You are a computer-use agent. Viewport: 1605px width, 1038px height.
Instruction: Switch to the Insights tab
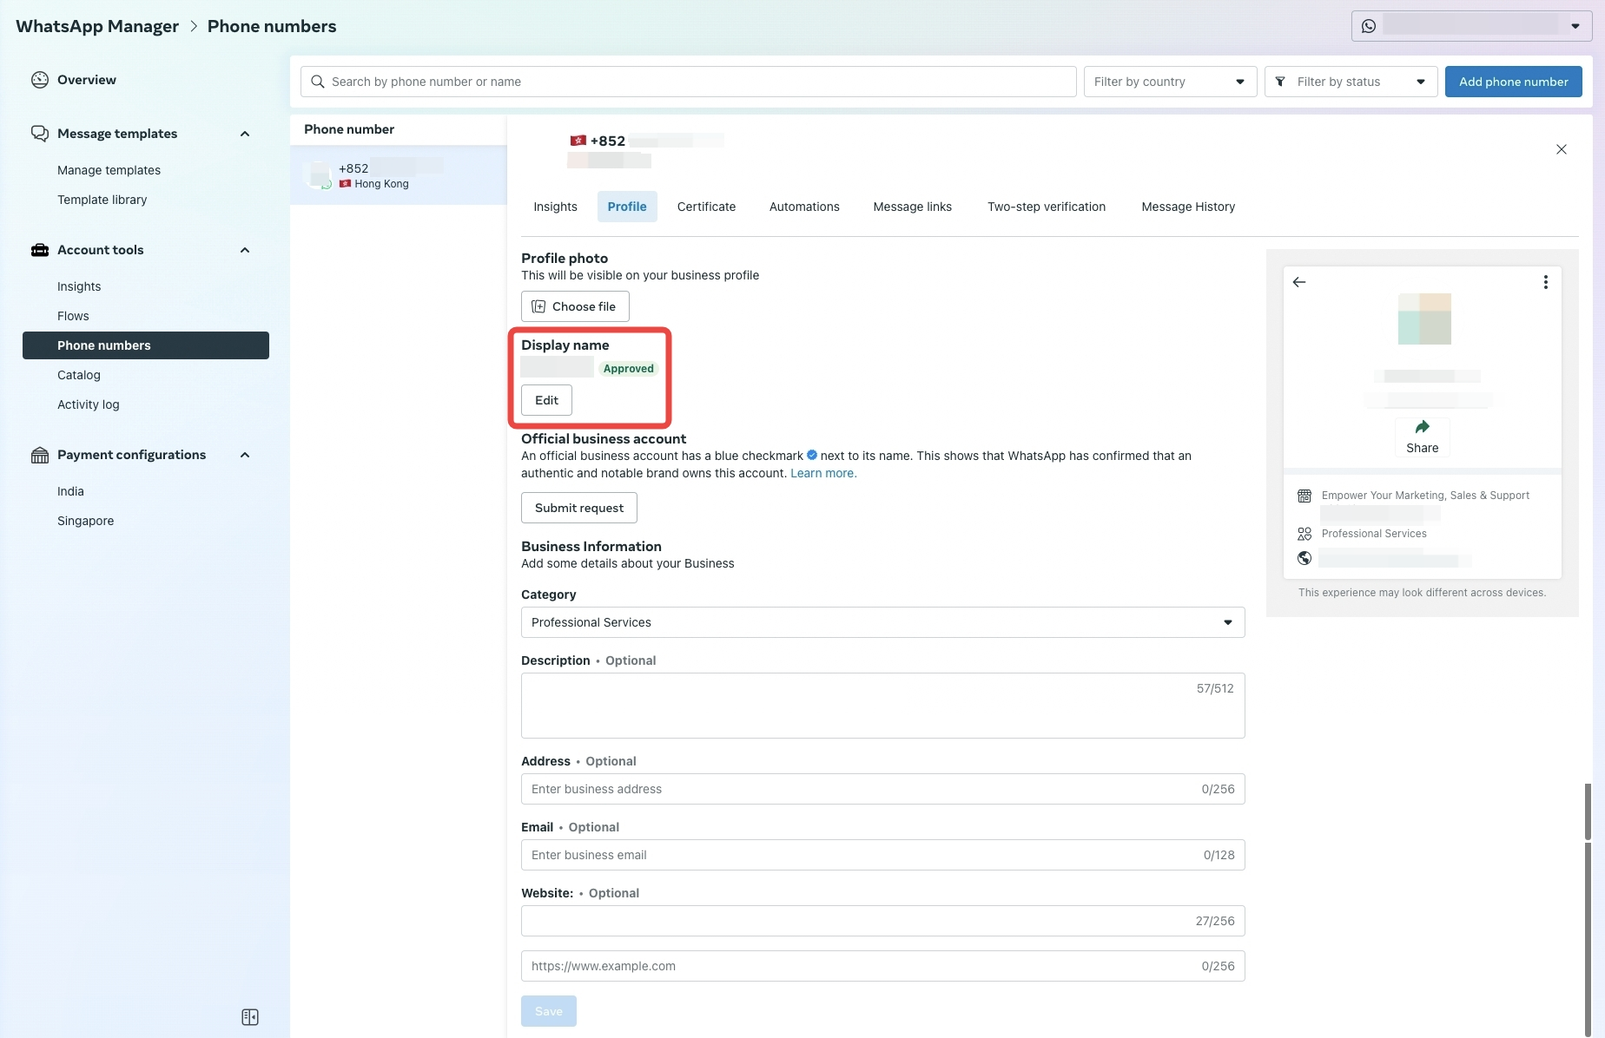555,207
